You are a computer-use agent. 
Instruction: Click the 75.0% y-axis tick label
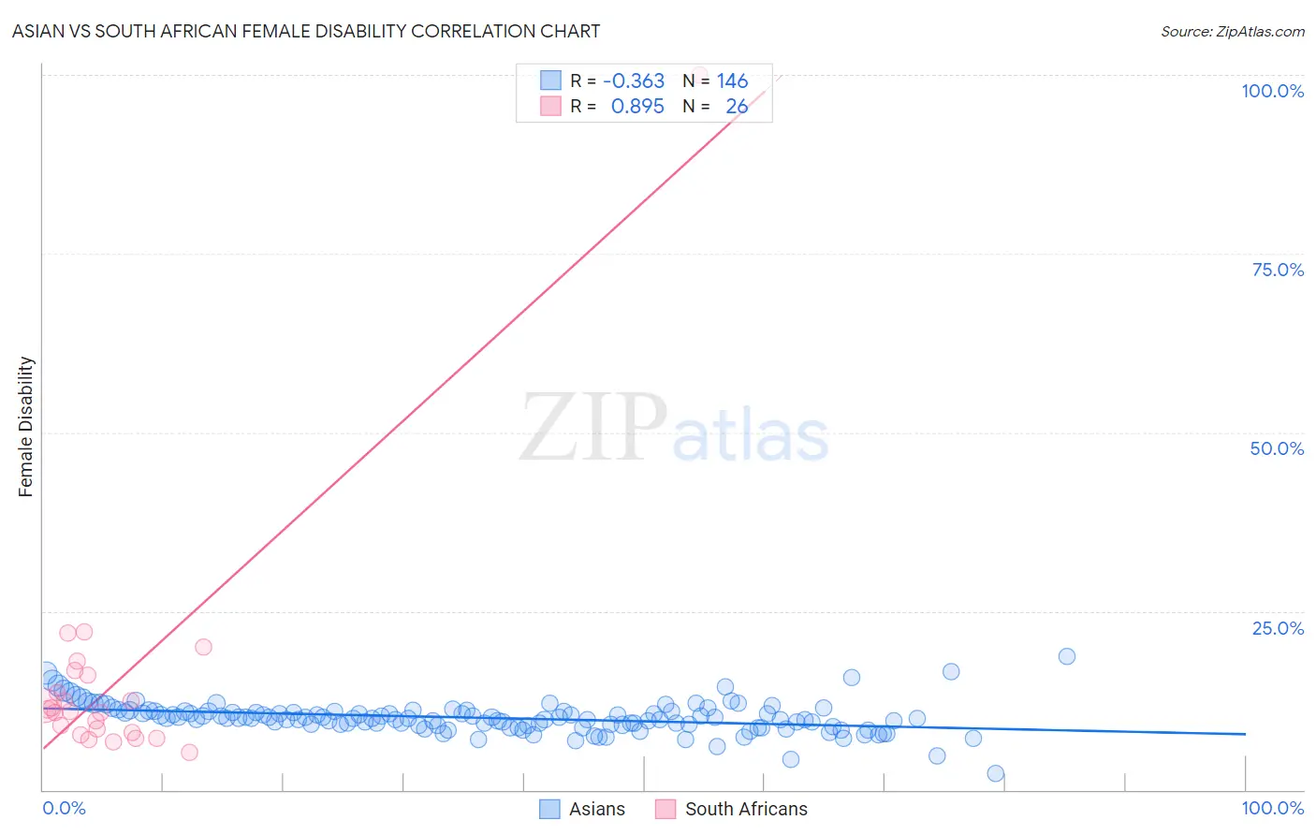tap(1278, 270)
